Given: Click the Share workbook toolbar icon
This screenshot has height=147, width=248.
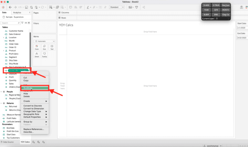Looking at the screenshot, I should click(144, 7).
